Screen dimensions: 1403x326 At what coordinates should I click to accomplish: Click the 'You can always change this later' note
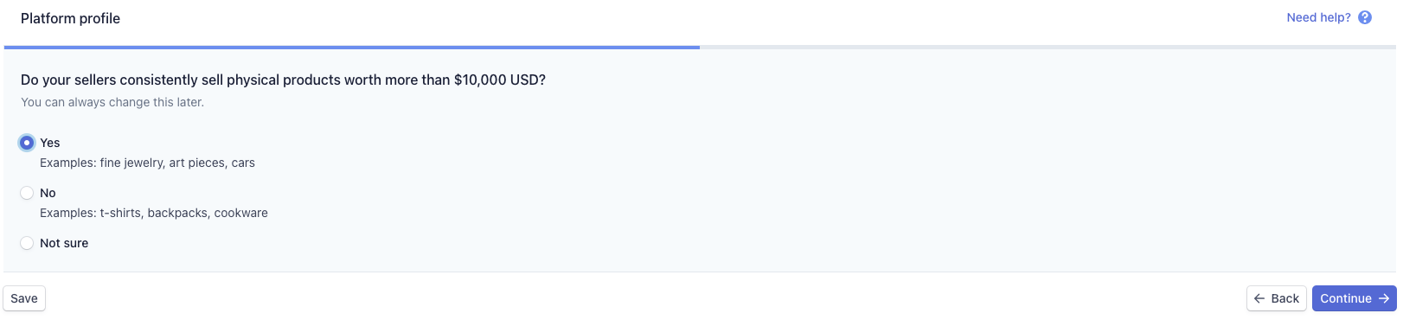tap(112, 102)
